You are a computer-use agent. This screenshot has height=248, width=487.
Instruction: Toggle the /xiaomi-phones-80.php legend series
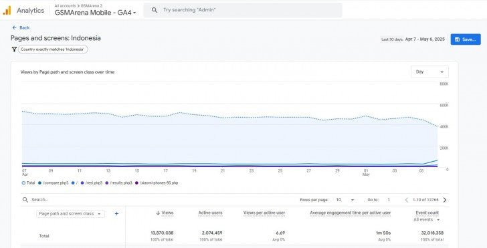pyautogui.click(x=157, y=182)
